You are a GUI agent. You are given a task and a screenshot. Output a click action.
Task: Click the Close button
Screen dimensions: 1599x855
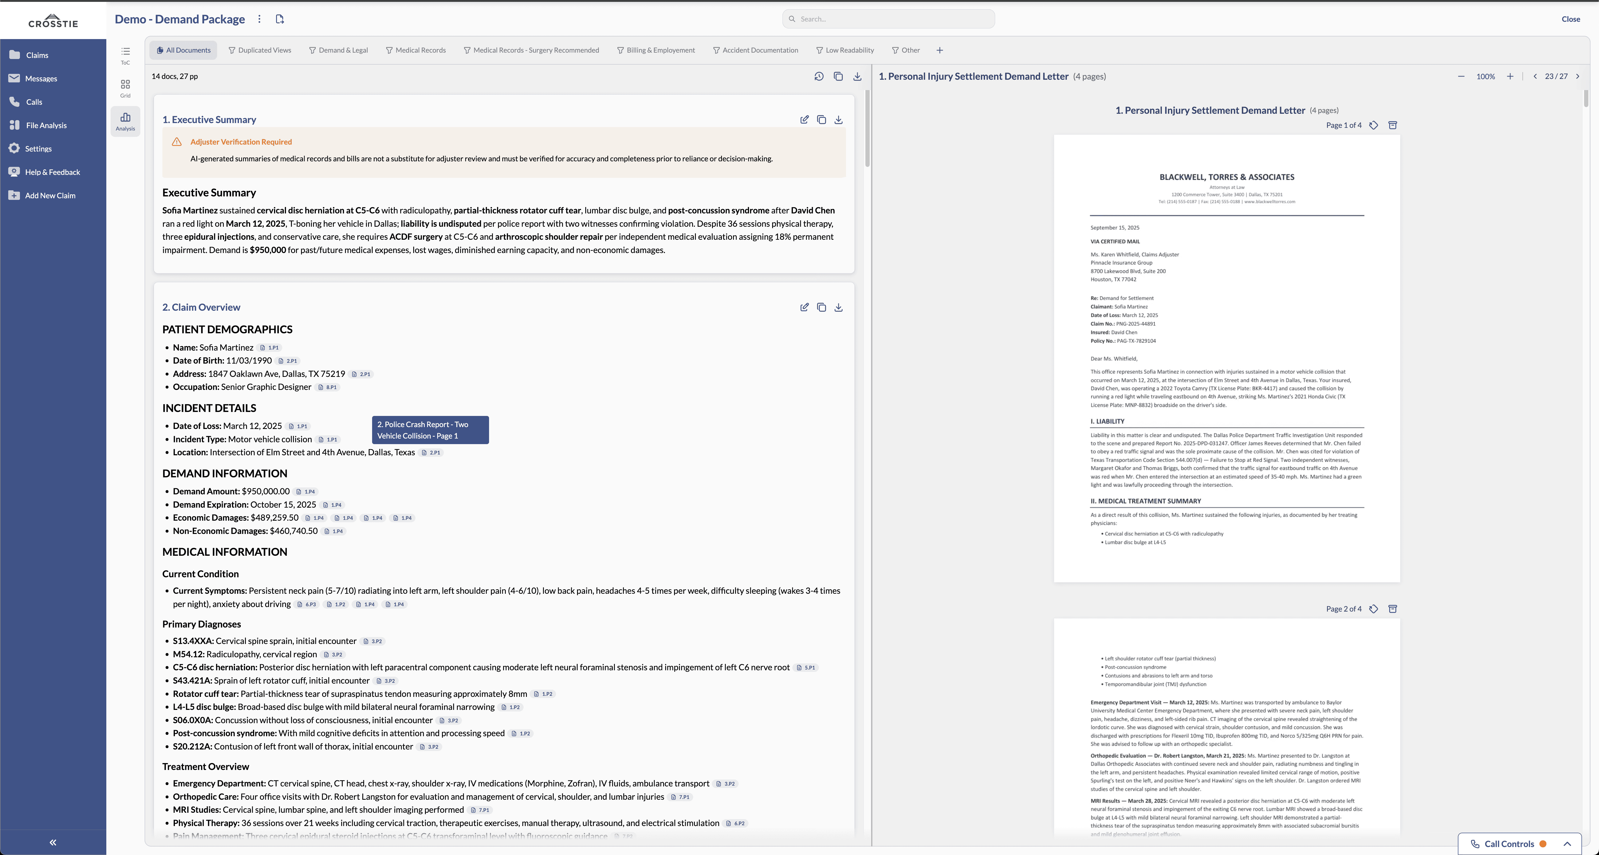point(1571,19)
